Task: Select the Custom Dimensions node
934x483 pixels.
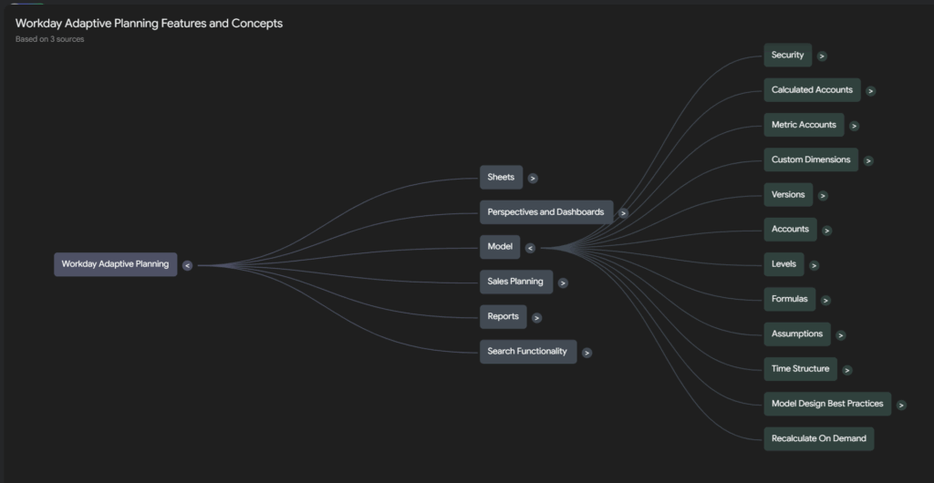Action: (811, 160)
